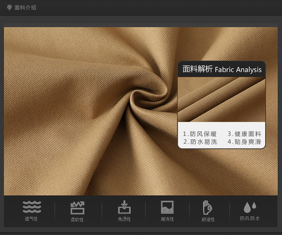Click the 面料解析 Fabric Analysis title
282x235 pixels.
pyautogui.click(x=222, y=69)
